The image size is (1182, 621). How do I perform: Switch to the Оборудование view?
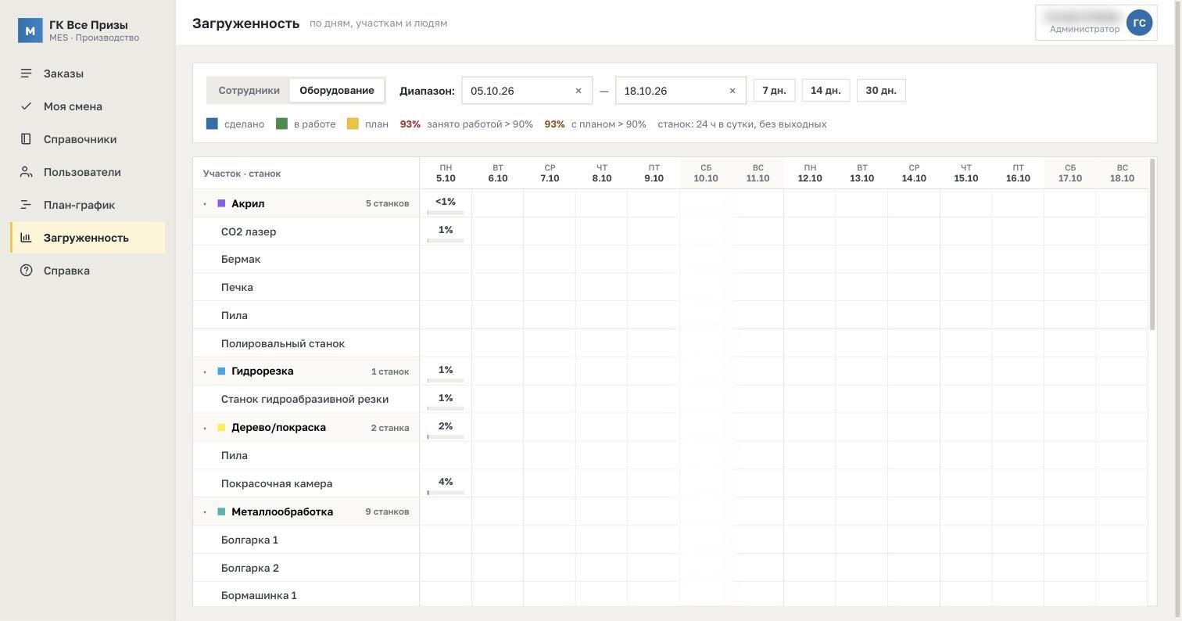(x=337, y=91)
